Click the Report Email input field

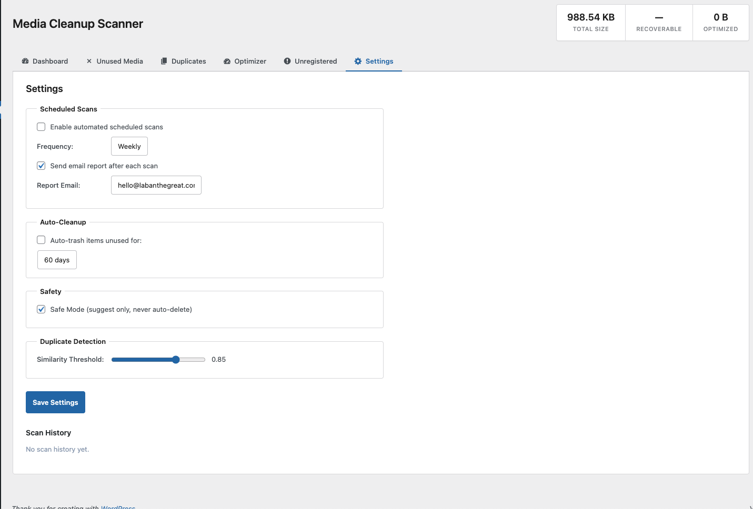[x=156, y=185]
